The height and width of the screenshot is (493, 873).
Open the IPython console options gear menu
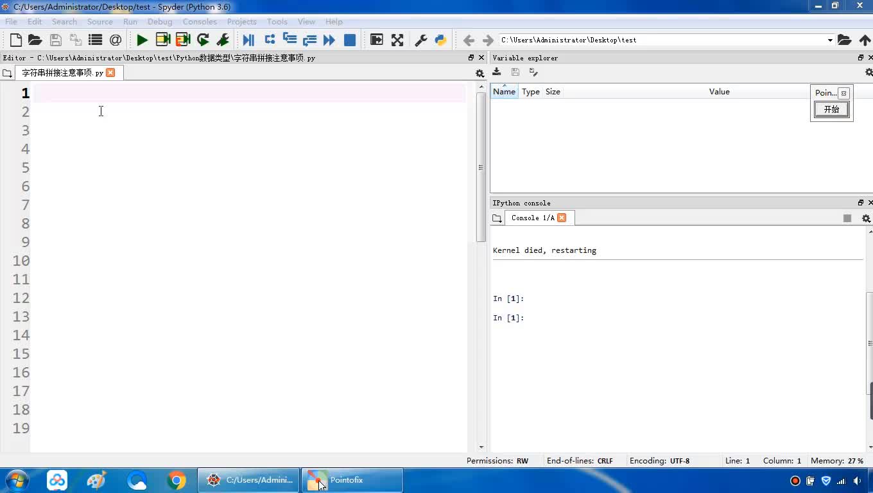point(866,218)
